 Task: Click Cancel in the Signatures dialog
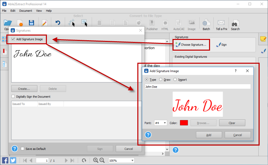click(x=129, y=149)
